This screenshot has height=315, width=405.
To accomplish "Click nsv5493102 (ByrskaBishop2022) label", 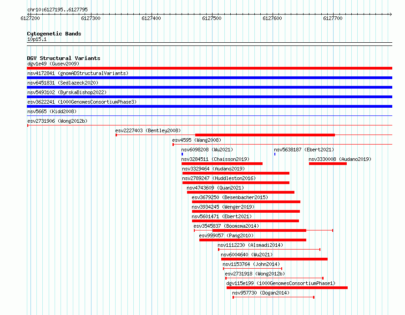I will coord(67,92).
